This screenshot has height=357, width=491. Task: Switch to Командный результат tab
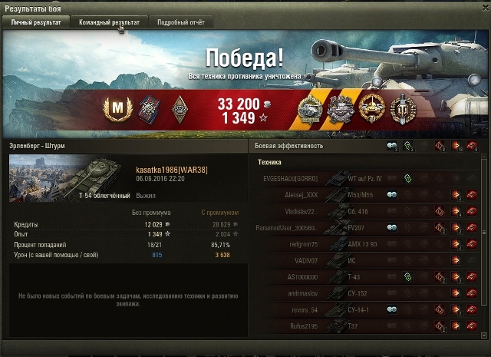coord(109,22)
